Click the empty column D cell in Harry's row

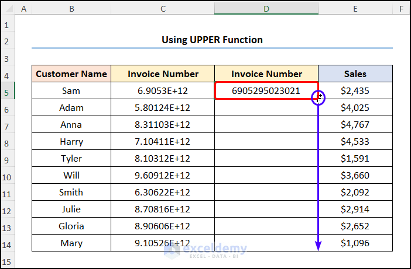[x=266, y=141]
